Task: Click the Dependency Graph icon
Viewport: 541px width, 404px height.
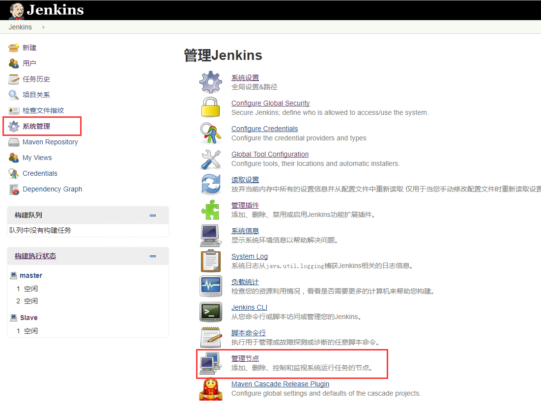Action: click(x=14, y=189)
